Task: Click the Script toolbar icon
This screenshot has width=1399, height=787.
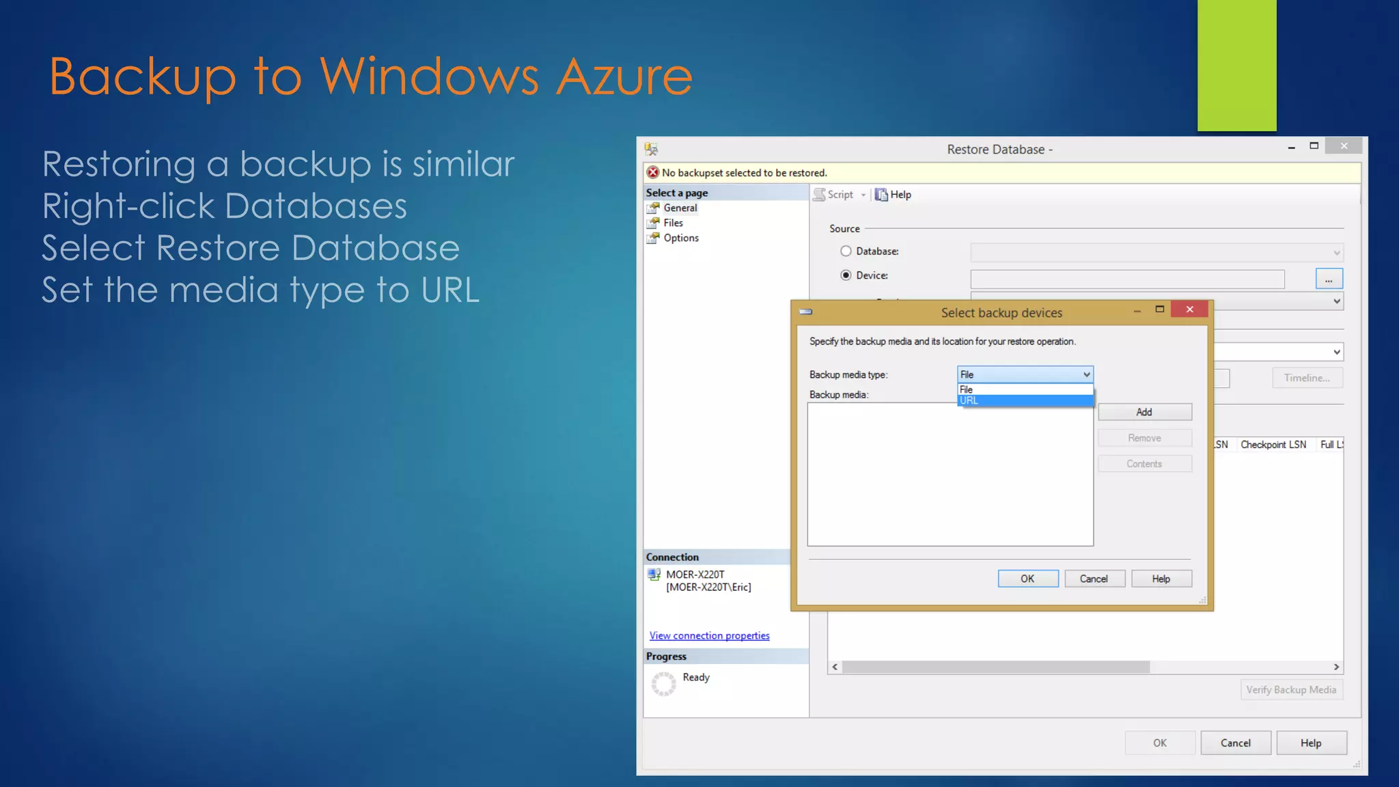Action: coord(819,195)
